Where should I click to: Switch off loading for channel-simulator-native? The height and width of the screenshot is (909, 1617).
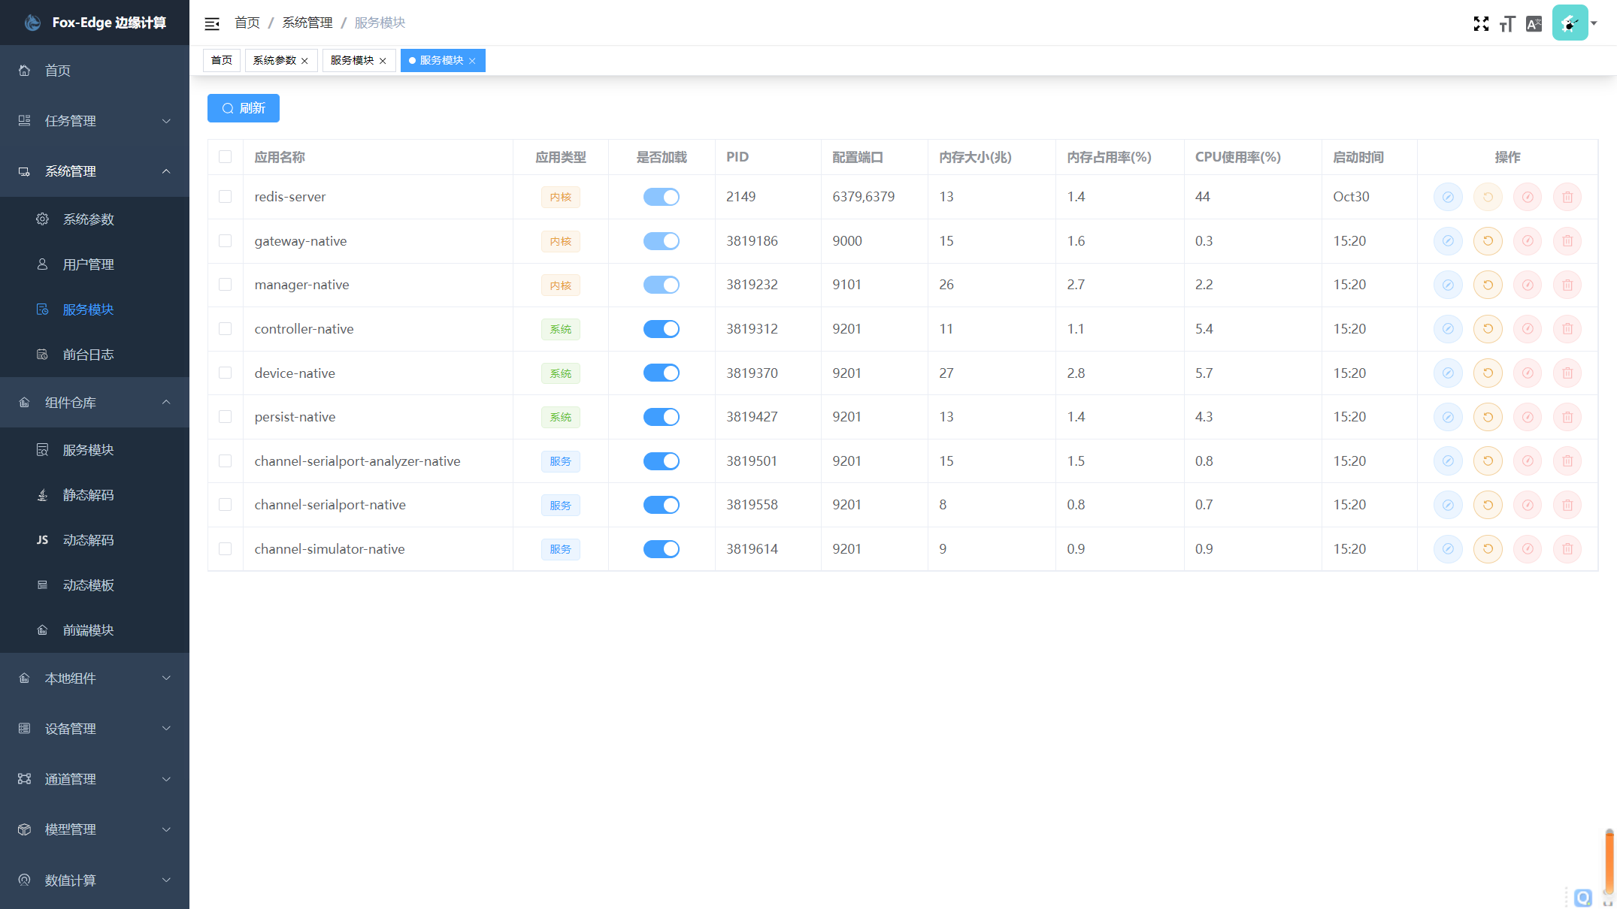662,549
